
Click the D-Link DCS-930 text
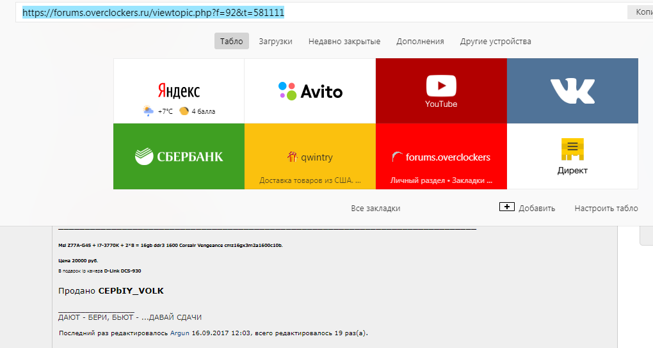click(122, 271)
